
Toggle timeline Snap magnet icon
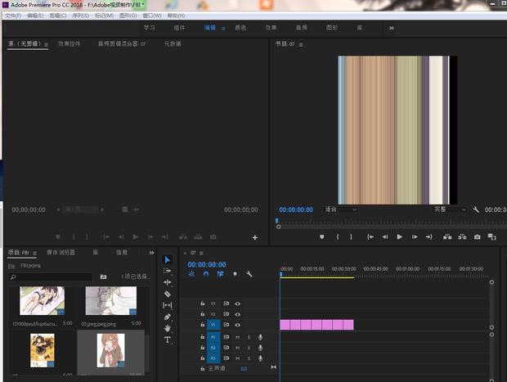click(206, 274)
